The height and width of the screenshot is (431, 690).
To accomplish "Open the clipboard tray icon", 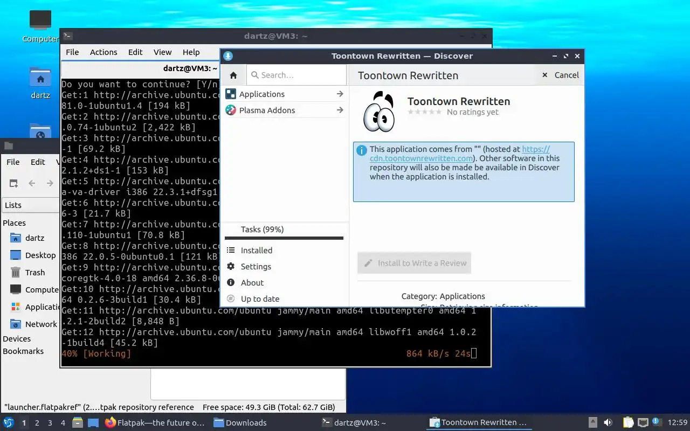I will point(628,422).
